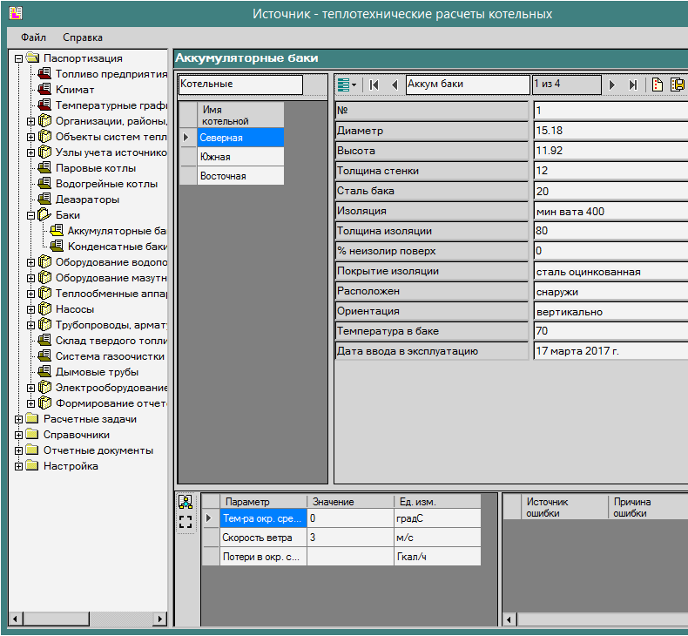Image resolution: width=688 pixels, height=636 pixels.
Task: Jump to the last record in navigator
Action: coord(633,85)
